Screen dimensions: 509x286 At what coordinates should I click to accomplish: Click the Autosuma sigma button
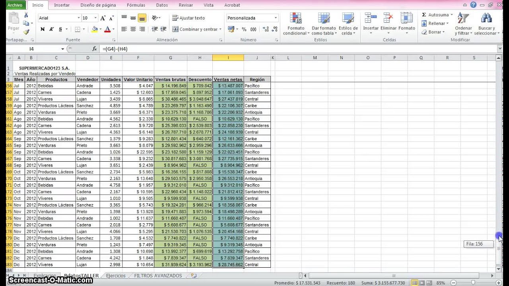coord(435,15)
